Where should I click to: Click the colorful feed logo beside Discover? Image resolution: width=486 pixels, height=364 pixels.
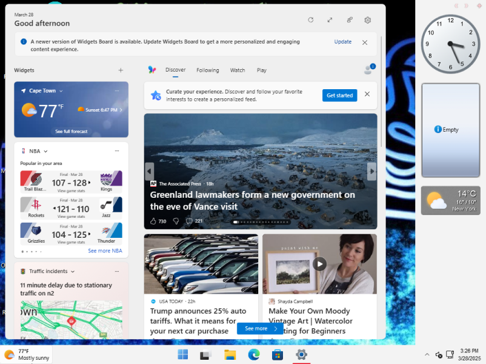click(152, 70)
